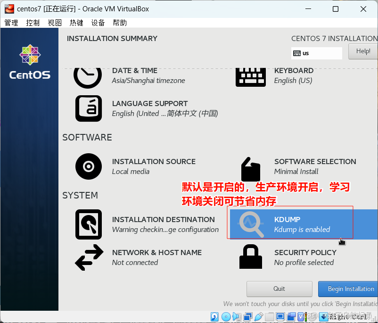This screenshot has width=378, height=323.
Task: Click the Quit button
Action: tap(279, 289)
